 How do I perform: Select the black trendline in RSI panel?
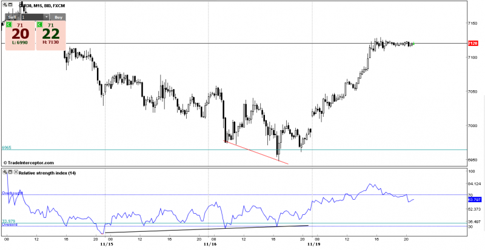206,229
